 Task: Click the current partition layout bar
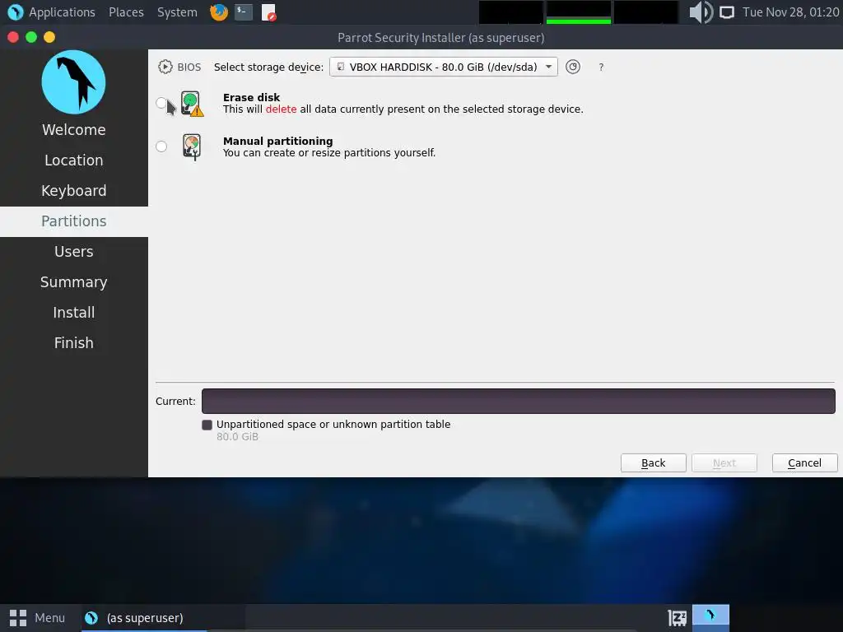[x=519, y=401]
